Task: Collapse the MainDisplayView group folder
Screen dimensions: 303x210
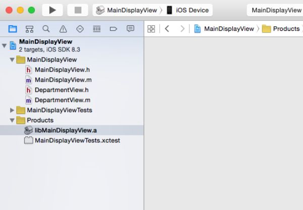Action: (x=12, y=60)
